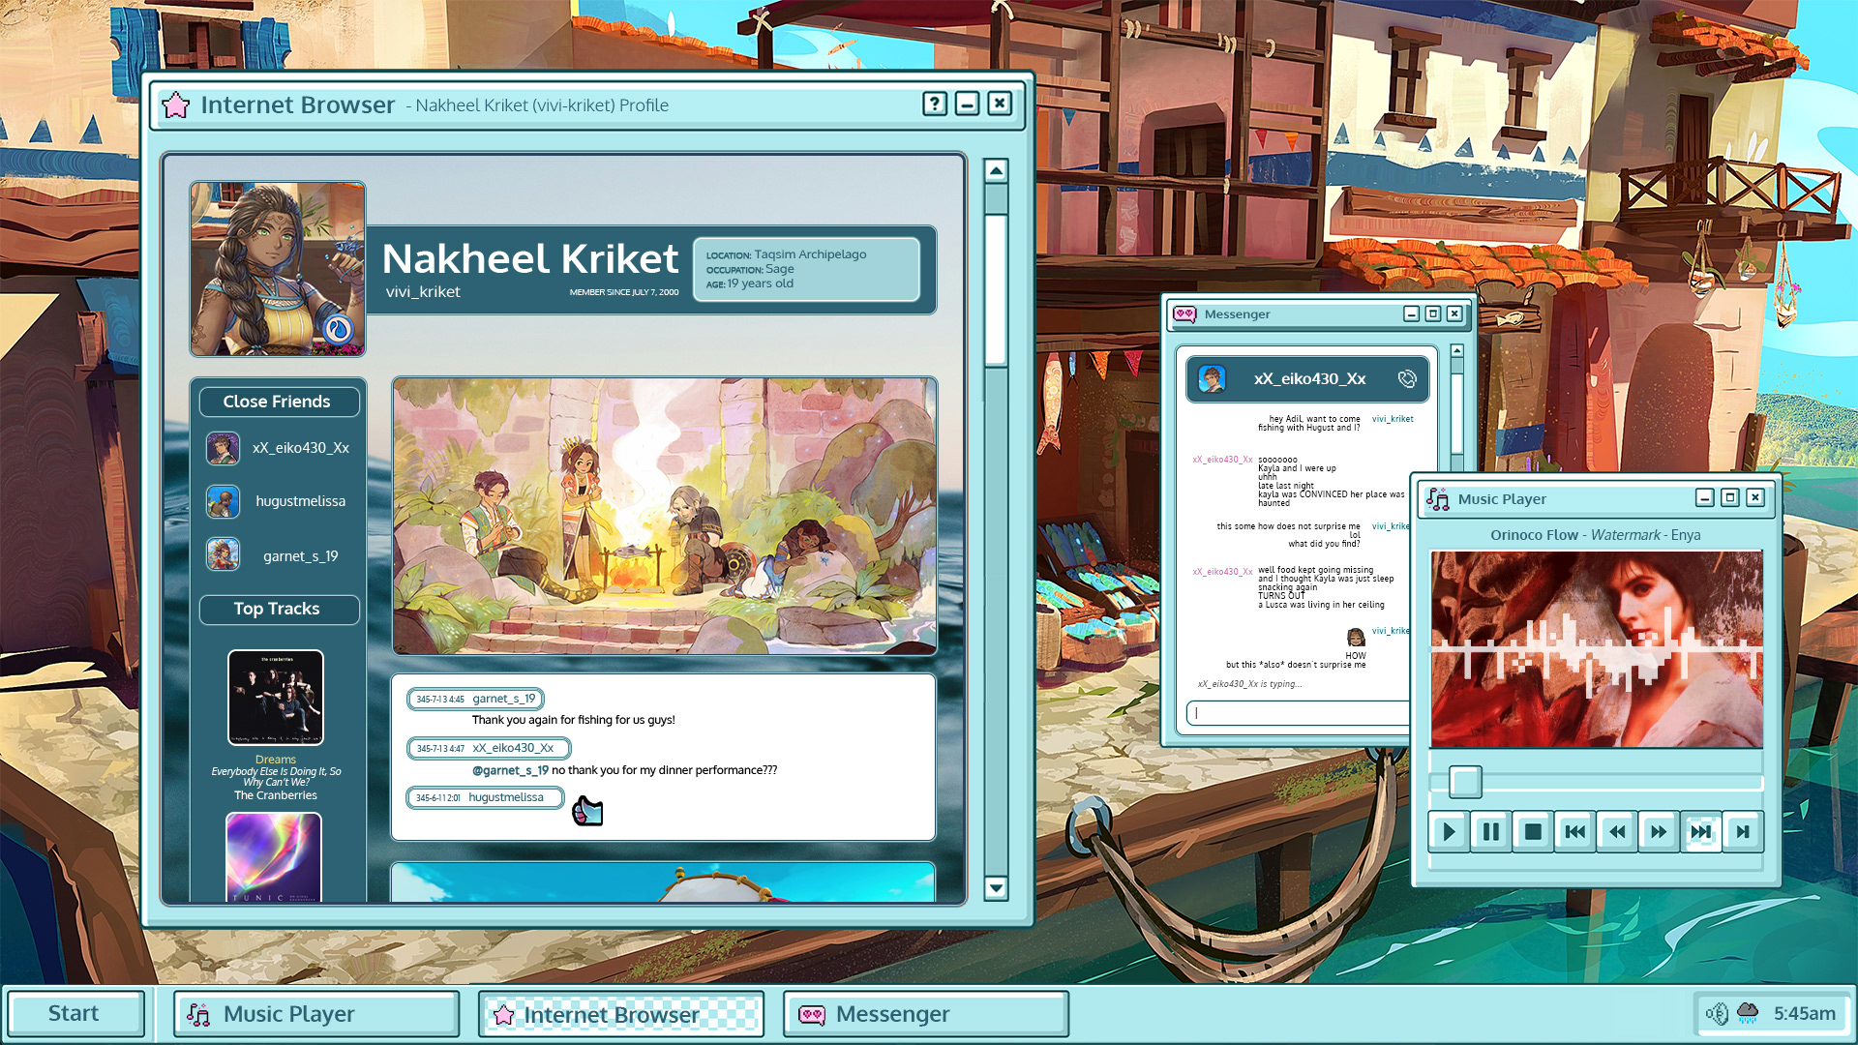Viewport: 1858px width, 1045px height.
Task: Click the phone call icon beside xX_eiko430_Xx
Action: tap(1407, 379)
